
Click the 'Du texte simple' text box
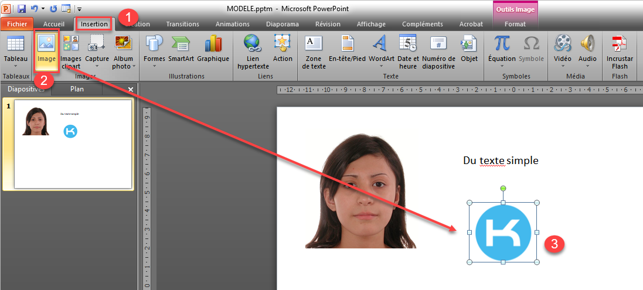pyautogui.click(x=501, y=161)
